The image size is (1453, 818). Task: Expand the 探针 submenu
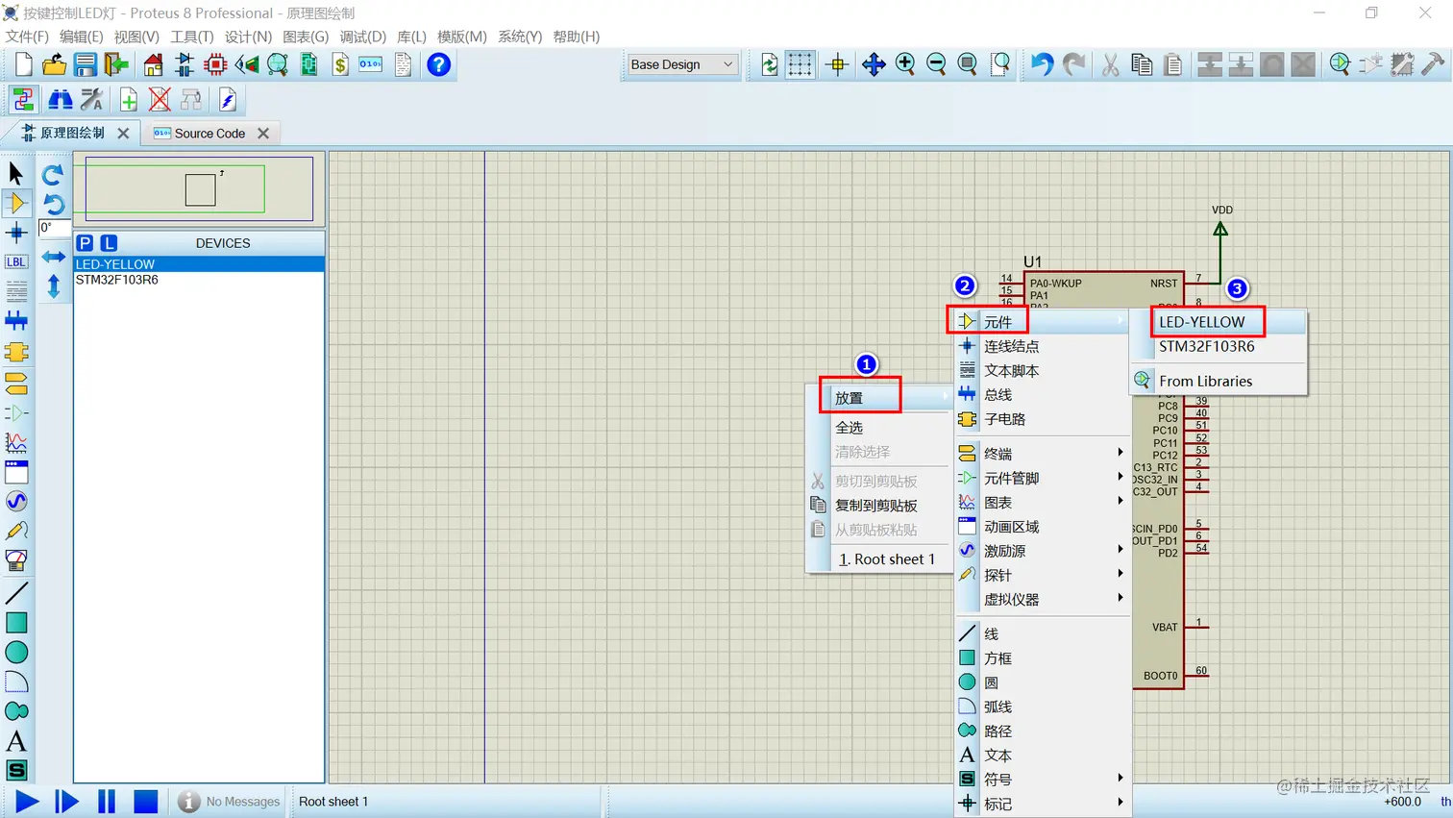click(x=1043, y=575)
